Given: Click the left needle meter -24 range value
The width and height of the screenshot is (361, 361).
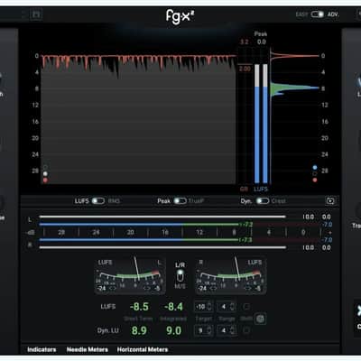Looking at the screenshot, I should (x=102, y=288).
